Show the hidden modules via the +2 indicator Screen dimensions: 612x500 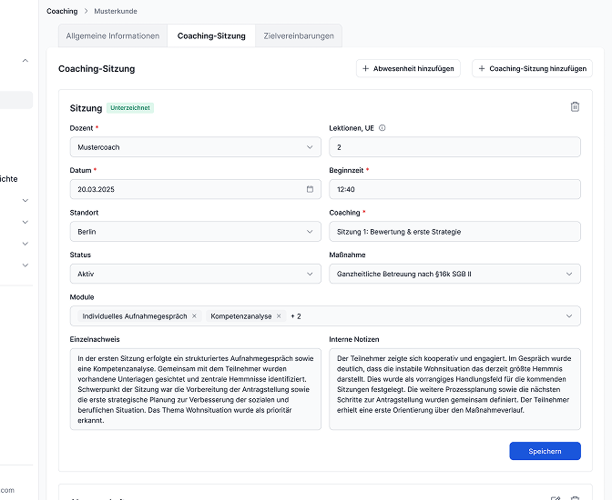click(295, 316)
